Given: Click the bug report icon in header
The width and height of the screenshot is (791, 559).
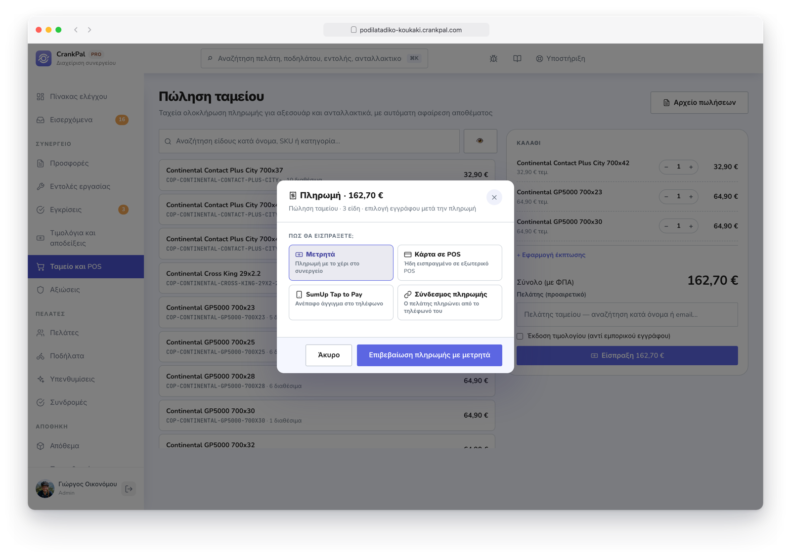Looking at the screenshot, I should (x=493, y=58).
